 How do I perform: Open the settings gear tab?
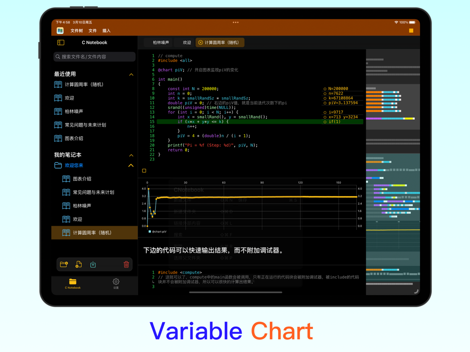coord(116,283)
